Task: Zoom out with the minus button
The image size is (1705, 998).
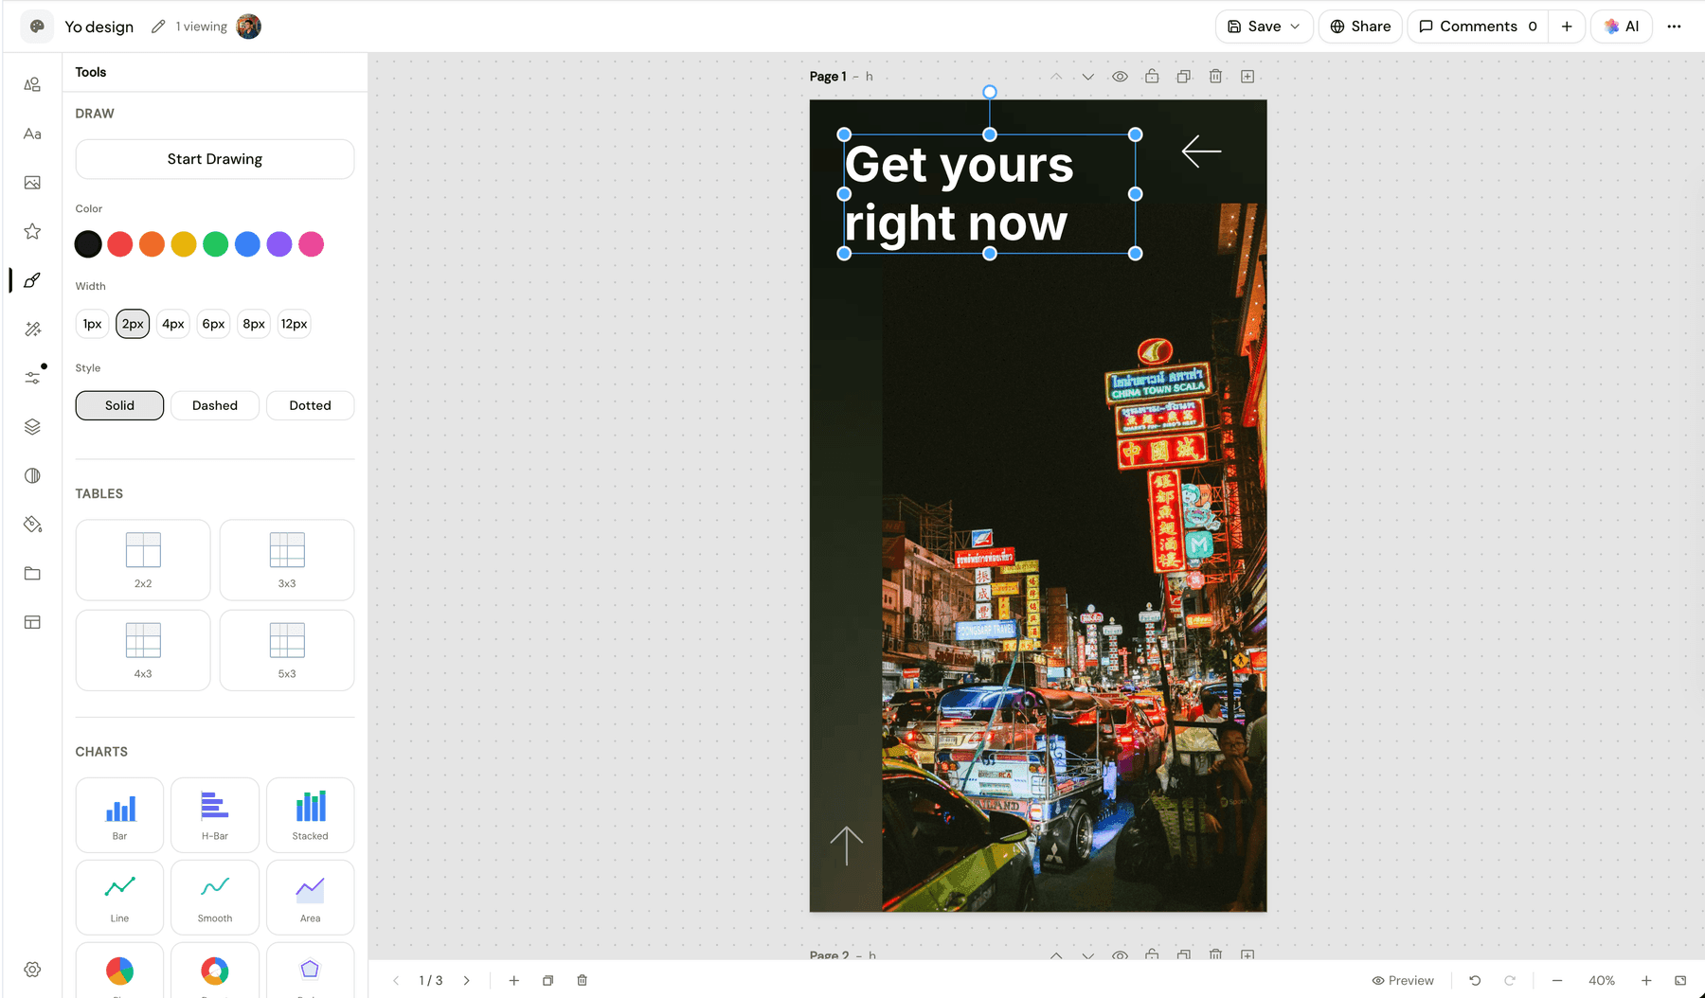Action: click(x=1557, y=981)
